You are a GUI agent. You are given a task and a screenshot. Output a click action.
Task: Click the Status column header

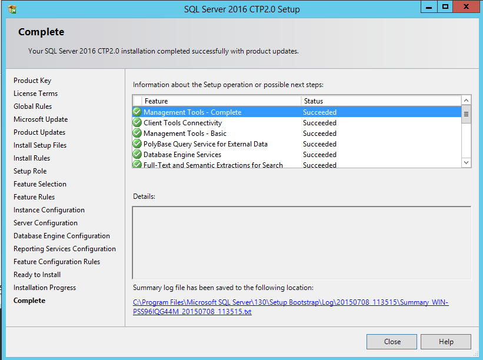click(x=381, y=101)
